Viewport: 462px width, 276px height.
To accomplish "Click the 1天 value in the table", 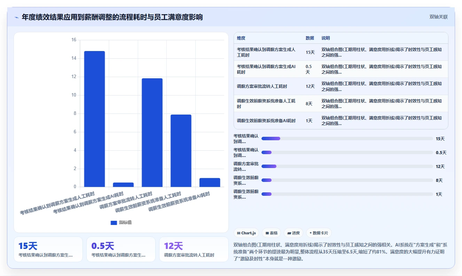I will coord(309,121).
